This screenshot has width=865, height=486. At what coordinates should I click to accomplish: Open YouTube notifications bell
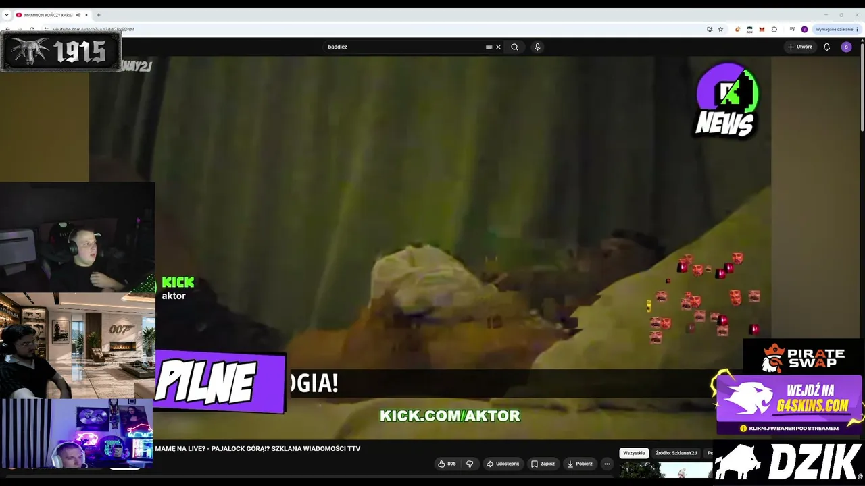click(x=826, y=47)
